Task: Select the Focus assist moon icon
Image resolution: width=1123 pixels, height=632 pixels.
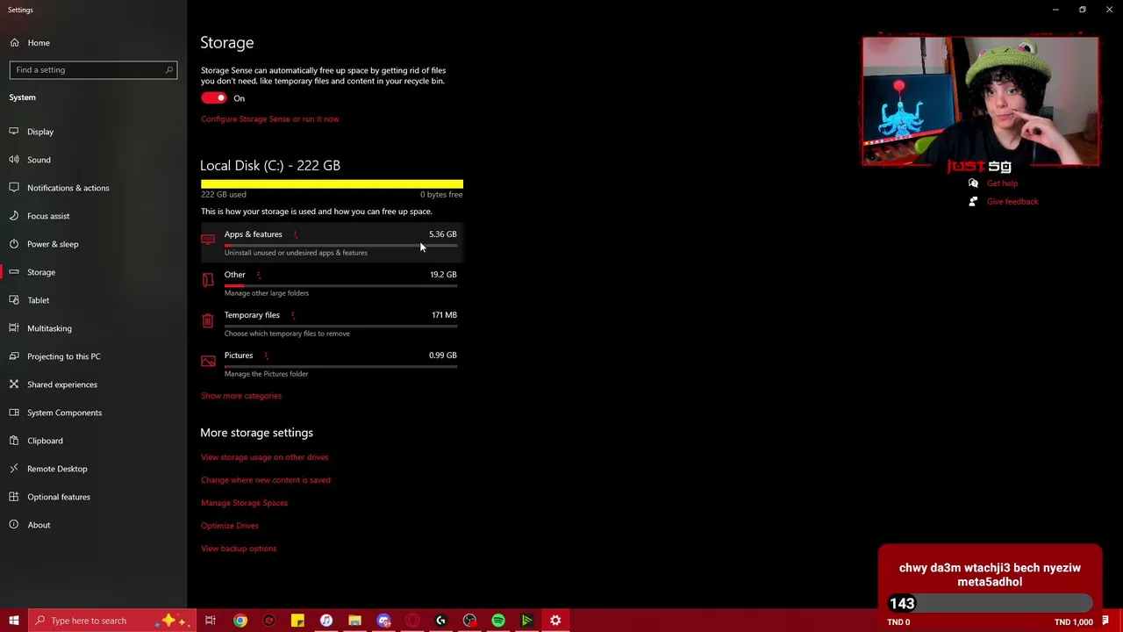Action: point(14,216)
